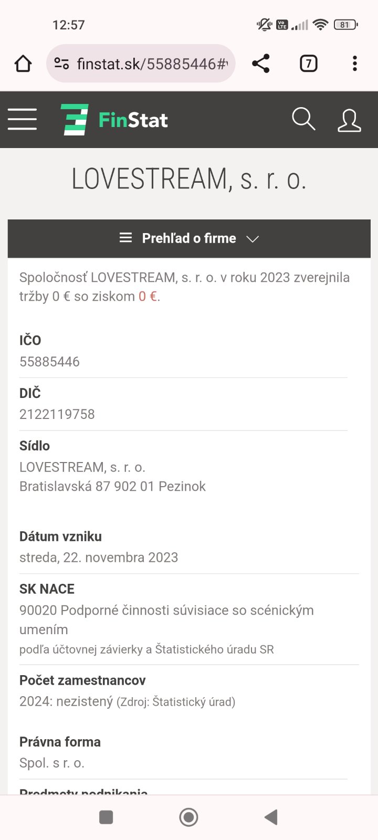Open site info icon in address bar

pos(61,64)
